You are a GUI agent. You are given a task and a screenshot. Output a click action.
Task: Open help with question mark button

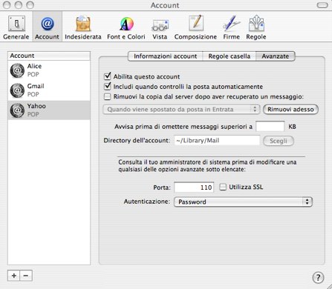click(318, 277)
